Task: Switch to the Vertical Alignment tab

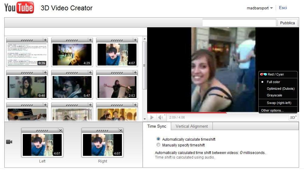Action: click(192, 126)
